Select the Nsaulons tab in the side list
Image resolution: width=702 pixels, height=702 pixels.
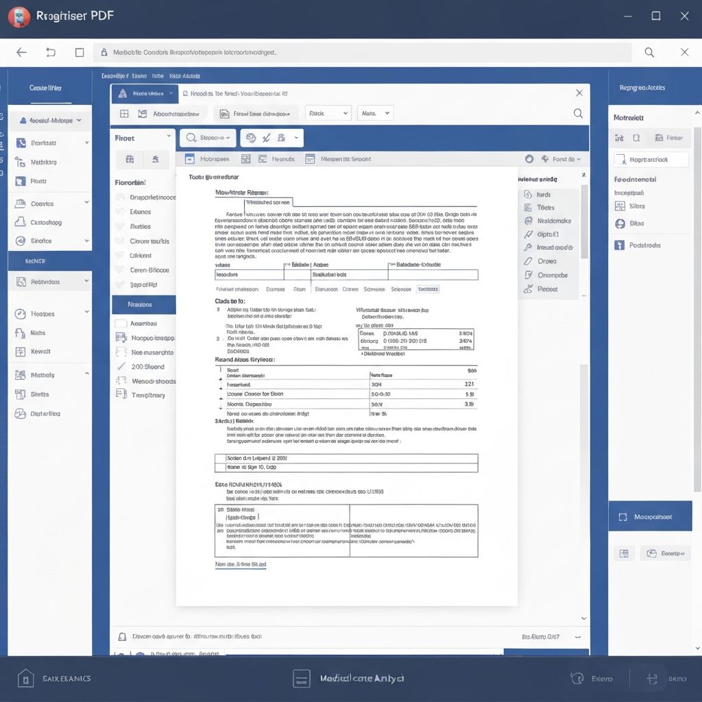tap(143, 304)
